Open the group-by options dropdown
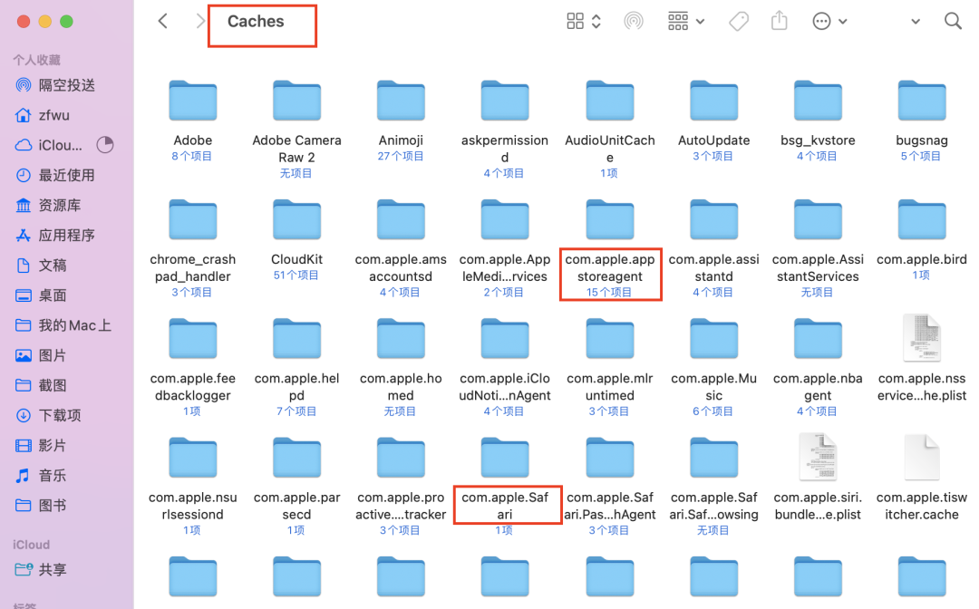The height and width of the screenshot is (609, 979). click(685, 21)
